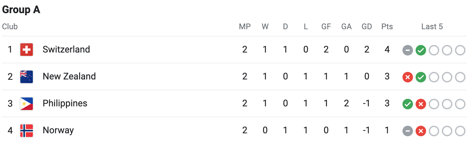Click Switzerland's gray draw result icon
473x152 pixels.
click(407, 50)
